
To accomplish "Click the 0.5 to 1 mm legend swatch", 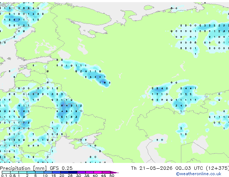I will 14,172.
